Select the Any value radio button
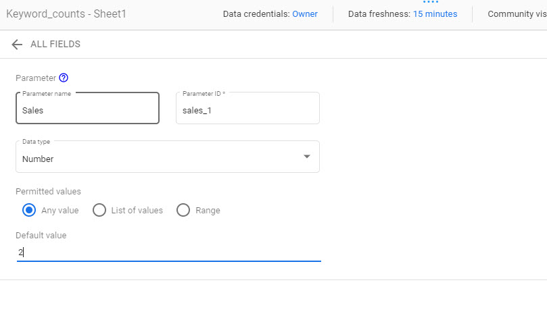 [x=29, y=211]
